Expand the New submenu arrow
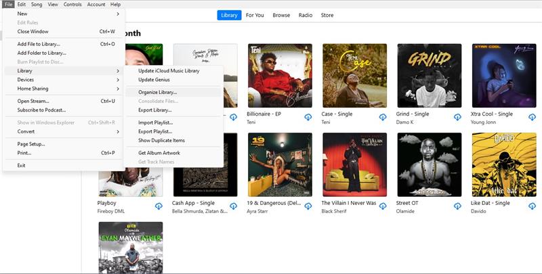542x274 pixels. pos(118,14)
